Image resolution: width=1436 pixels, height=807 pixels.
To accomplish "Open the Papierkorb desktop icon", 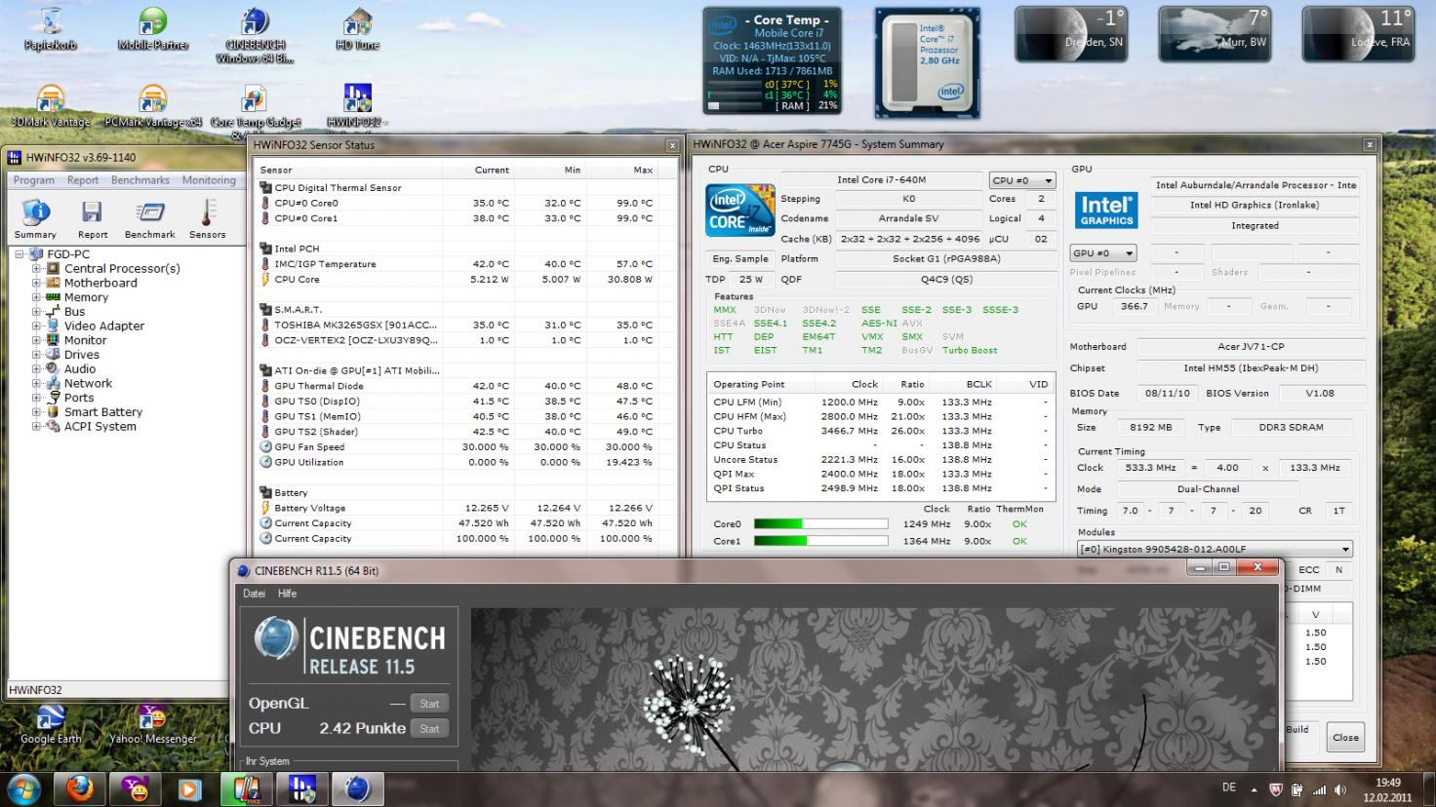I will pos(51,29).
